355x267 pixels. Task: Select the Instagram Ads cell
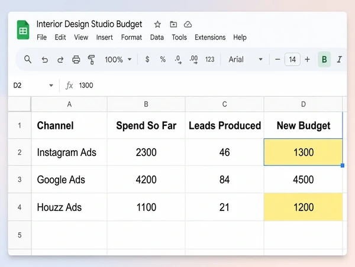coord(69,152)
